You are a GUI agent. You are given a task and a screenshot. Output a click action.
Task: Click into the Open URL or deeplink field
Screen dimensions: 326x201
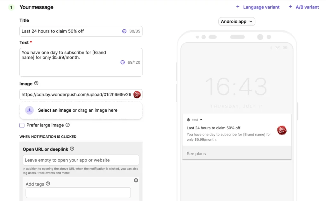click(x=81, y=160)
